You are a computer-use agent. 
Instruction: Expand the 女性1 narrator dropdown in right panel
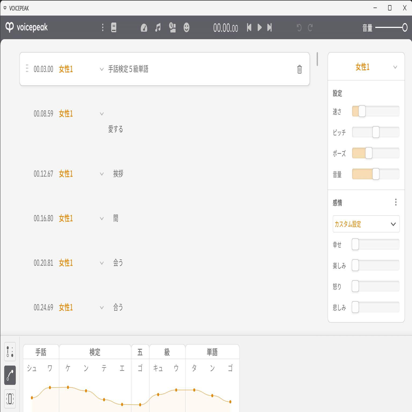coord(395,67)
